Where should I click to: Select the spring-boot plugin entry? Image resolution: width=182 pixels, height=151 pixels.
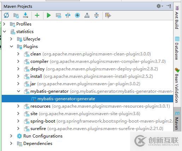pos(43,121)
